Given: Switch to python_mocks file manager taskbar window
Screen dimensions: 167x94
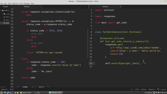Looking at the screenshot, I should 26,93.
